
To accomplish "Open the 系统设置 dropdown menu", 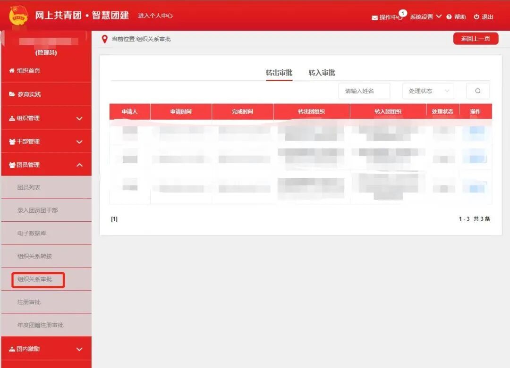I will pos(425,17).
